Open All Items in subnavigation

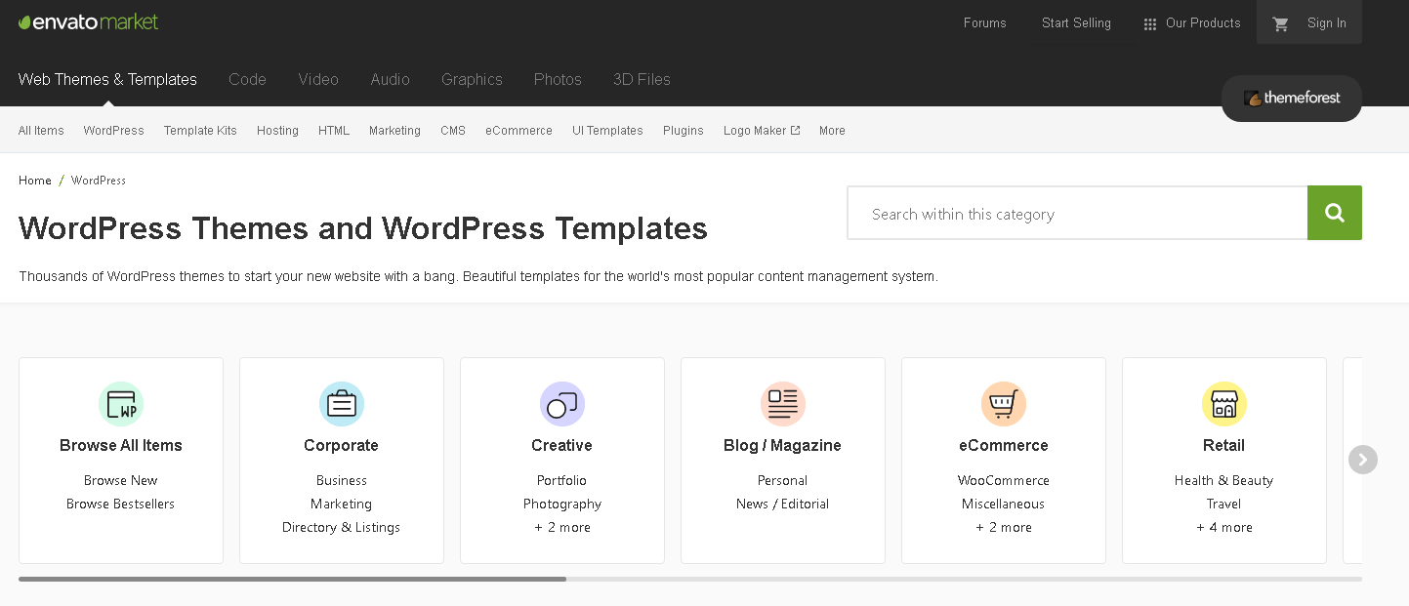pyautogui.click(x=41, y=130)
